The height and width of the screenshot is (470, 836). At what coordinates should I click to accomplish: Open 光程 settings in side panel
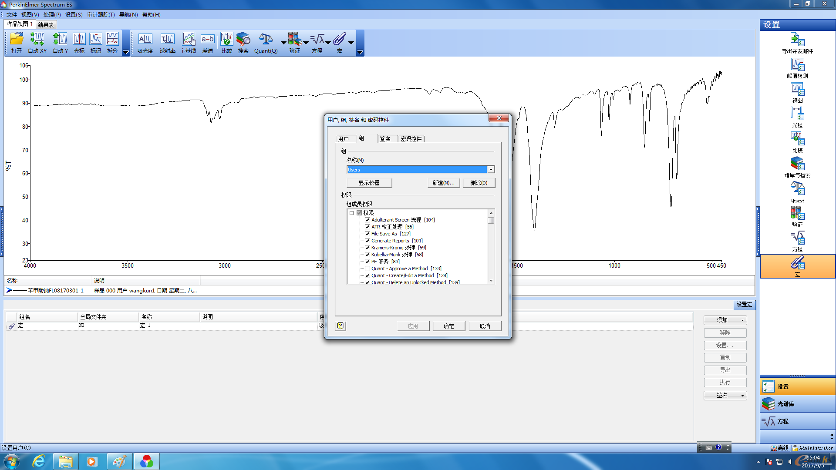pyautogui.click(x=797, y=117)
